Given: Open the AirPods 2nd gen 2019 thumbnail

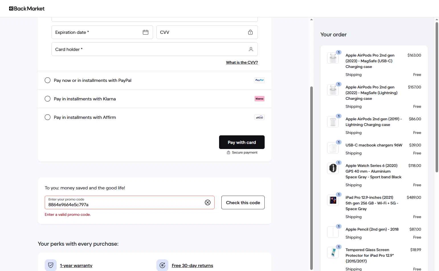Looking at the screenshot, I should (333, 122).
